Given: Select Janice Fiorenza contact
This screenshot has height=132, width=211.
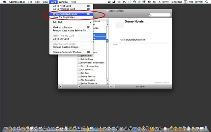Looking at the screenshot, I should coord(89,83).
